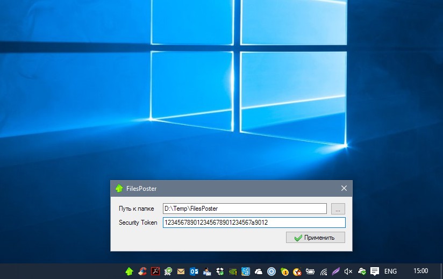
Task: Open the NVIDIA tray icon
Action: pyautogui.click(x=233, y=271)
